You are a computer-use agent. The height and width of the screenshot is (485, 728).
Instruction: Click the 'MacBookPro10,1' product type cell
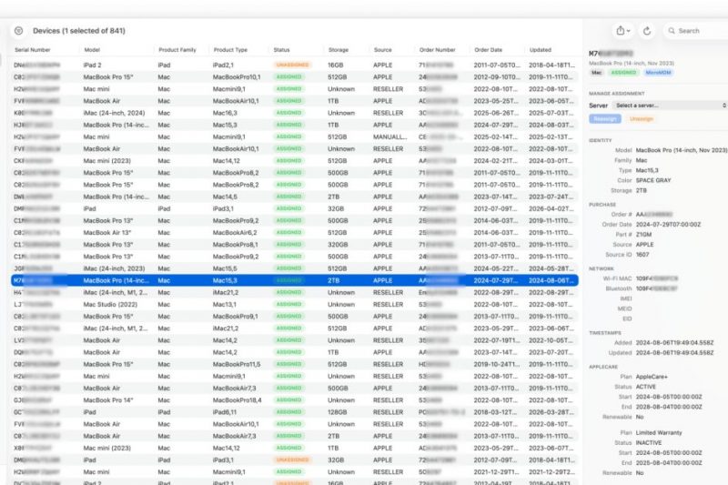point(237,77)
